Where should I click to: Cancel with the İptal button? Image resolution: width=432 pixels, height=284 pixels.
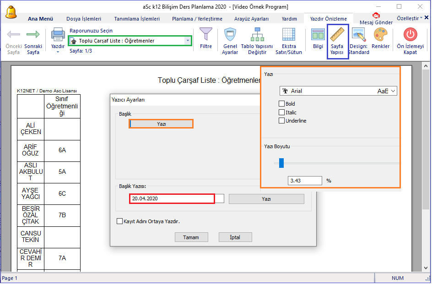pyautogui.click(x=235, y=237)
